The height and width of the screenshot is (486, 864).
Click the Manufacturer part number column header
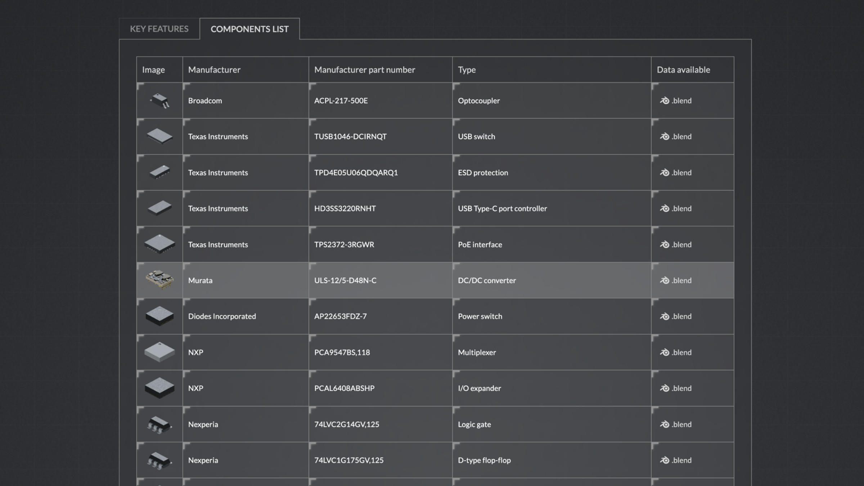click(x=364, y=69)
